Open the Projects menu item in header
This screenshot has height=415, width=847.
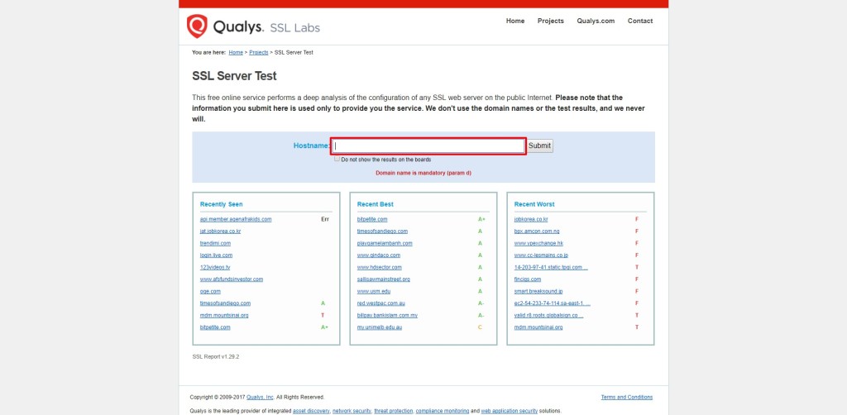551,21
